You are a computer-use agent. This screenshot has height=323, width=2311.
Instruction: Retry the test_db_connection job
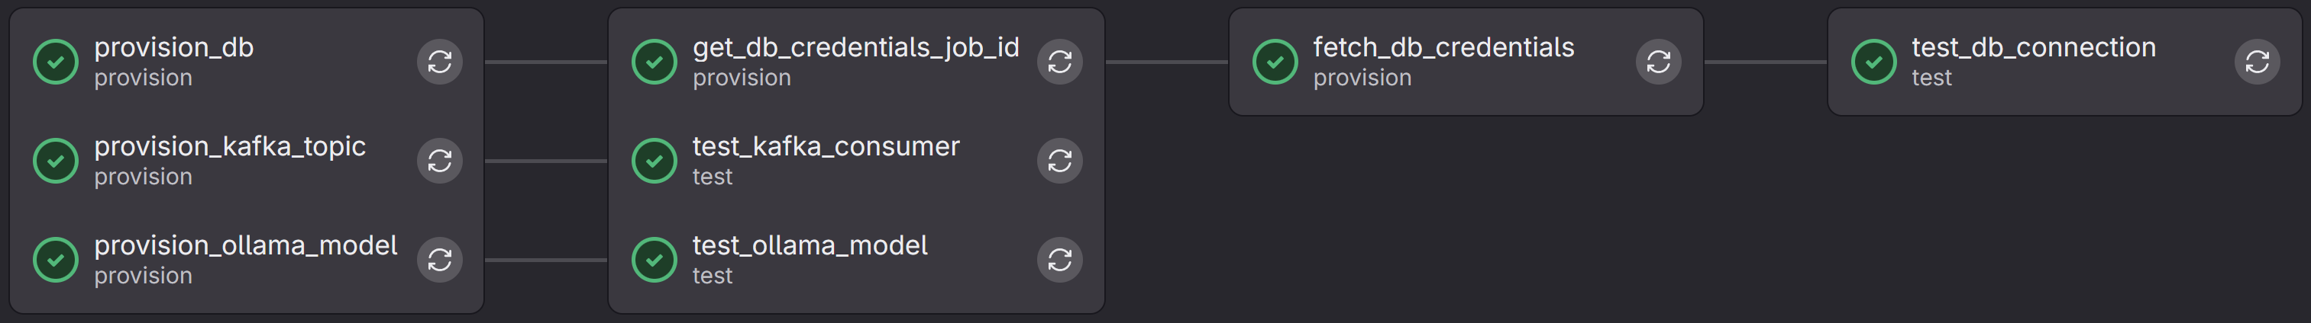tap(2256, 62)
